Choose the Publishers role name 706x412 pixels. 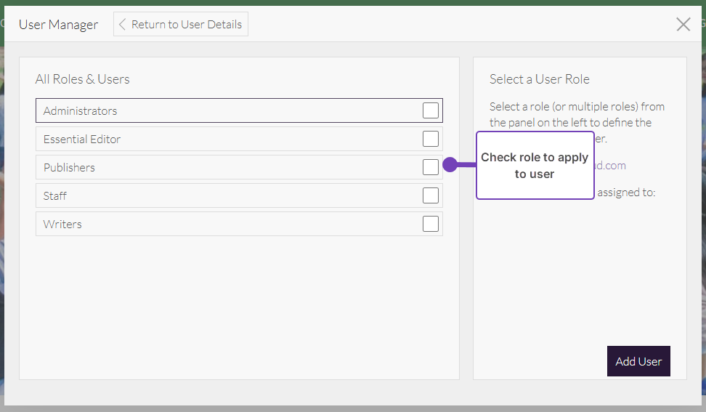pos(69,168)
